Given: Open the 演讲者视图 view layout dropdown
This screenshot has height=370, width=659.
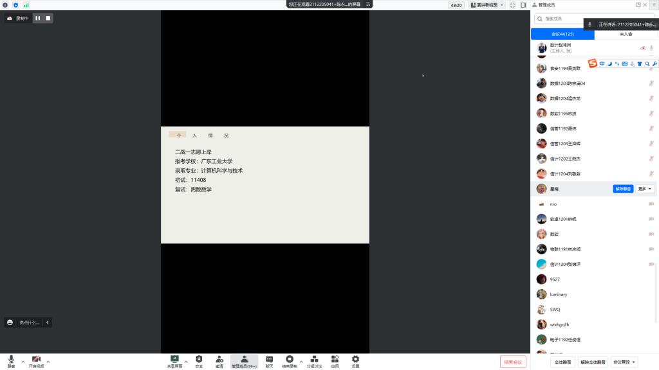Looking at the screenshot, I should pyautogui.click(x=487, y=4).
